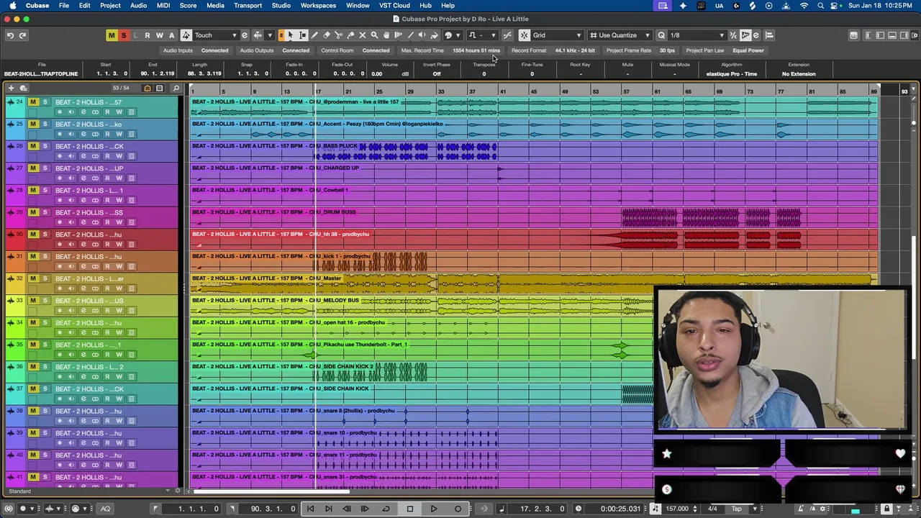Open the Setup Window Layout gear icon
The width and height of the screenshot is (921, 518).
pos(913,35)
